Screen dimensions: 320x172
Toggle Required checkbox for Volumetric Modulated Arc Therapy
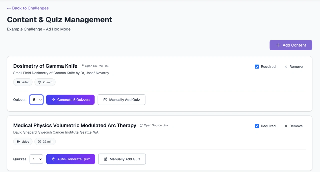coord(257,126)
